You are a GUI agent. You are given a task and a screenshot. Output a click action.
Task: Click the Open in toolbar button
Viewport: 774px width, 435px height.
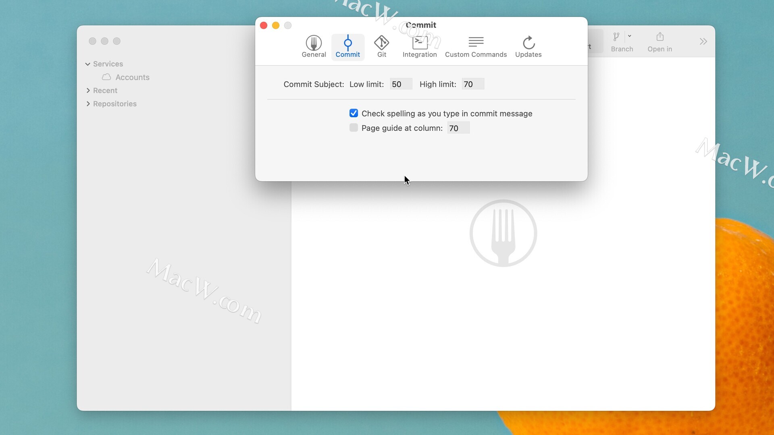click(660, 42)
